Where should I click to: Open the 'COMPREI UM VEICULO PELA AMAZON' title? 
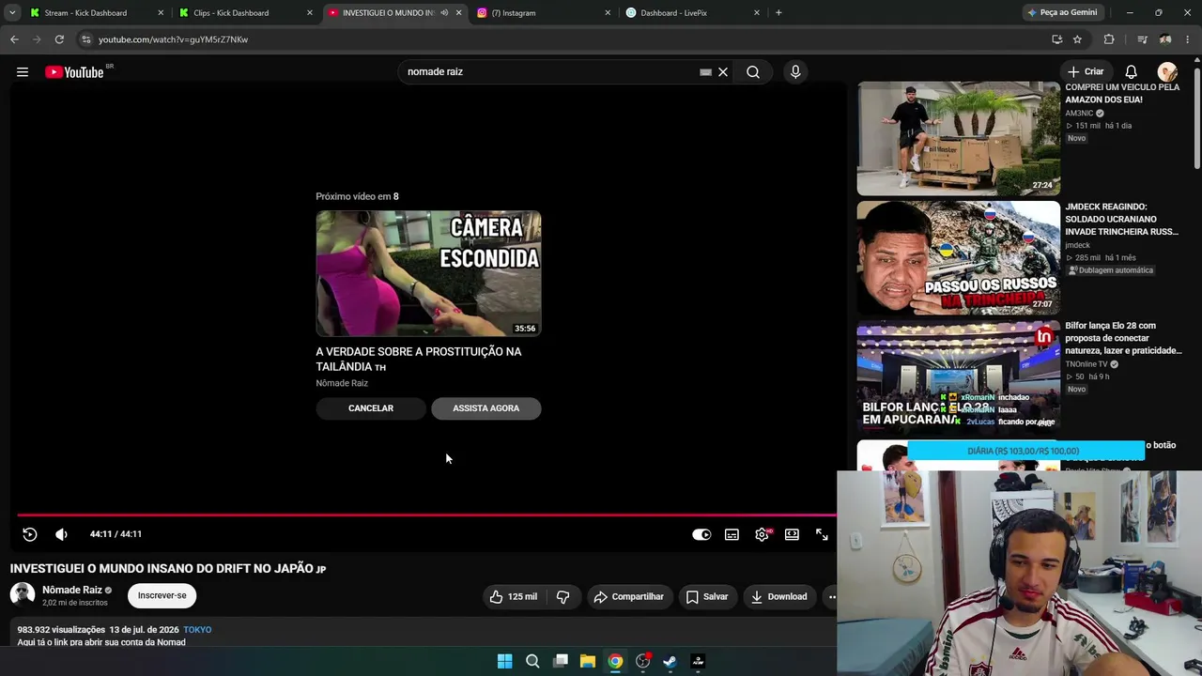pos(1122,94)
